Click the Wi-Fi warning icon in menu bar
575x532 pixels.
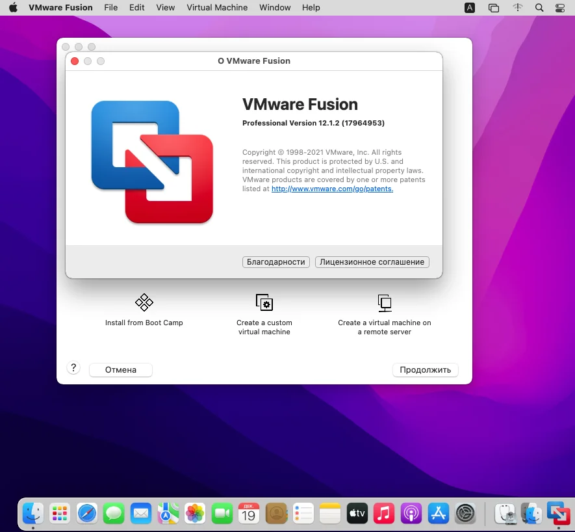point(517,7)
